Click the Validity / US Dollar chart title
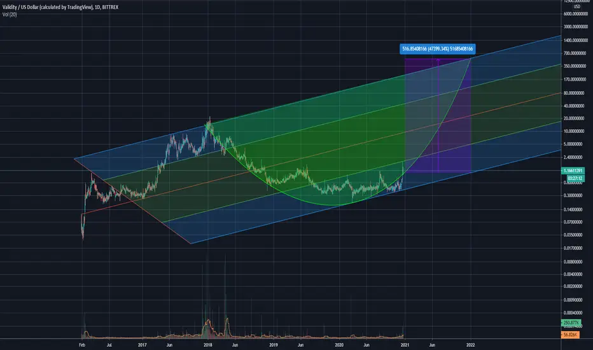Image resolution: width=593 pixels, height=350 pixels. (60, 7)
